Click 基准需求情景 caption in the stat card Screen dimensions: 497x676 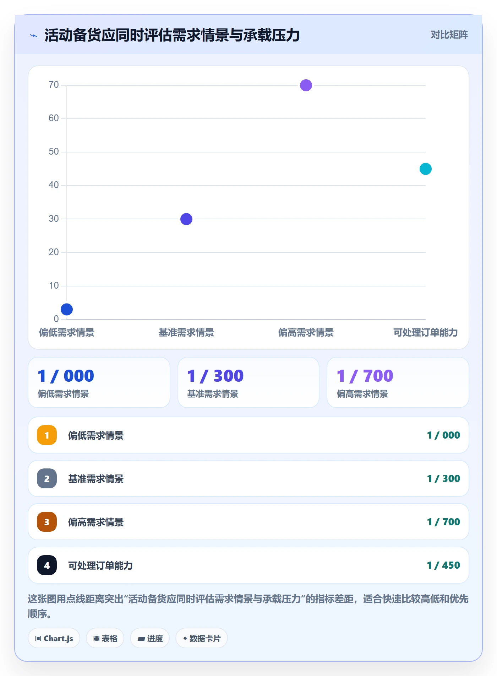213,394
